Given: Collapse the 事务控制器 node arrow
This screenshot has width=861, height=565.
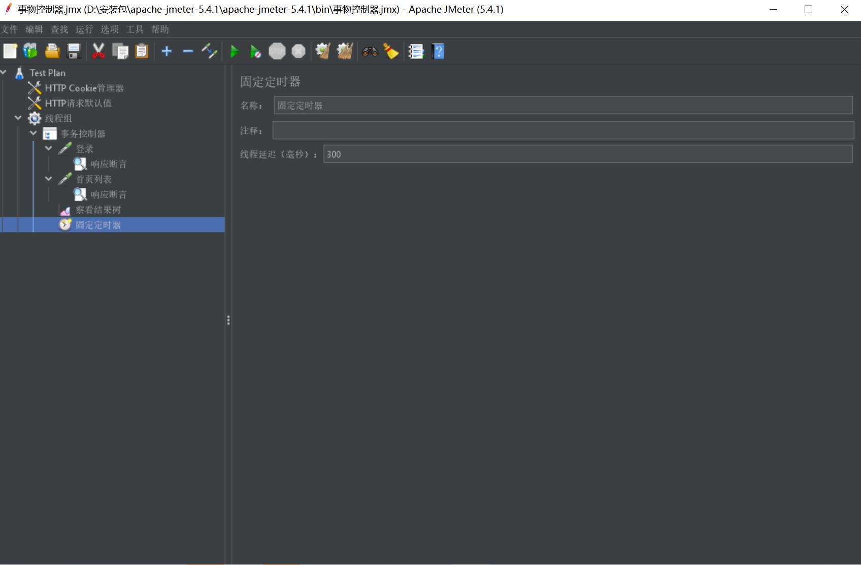Looking at the screenshot, I should point(34,133).
